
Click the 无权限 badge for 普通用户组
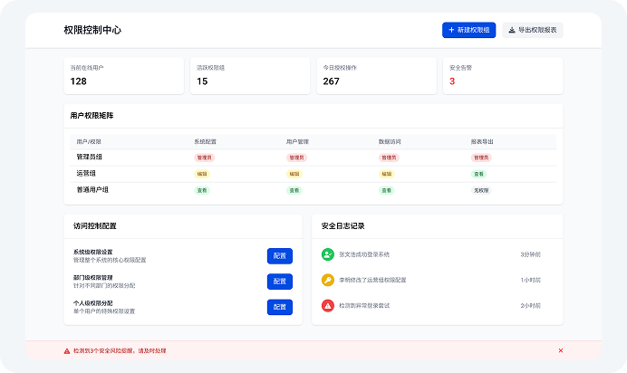coord(481,190)
